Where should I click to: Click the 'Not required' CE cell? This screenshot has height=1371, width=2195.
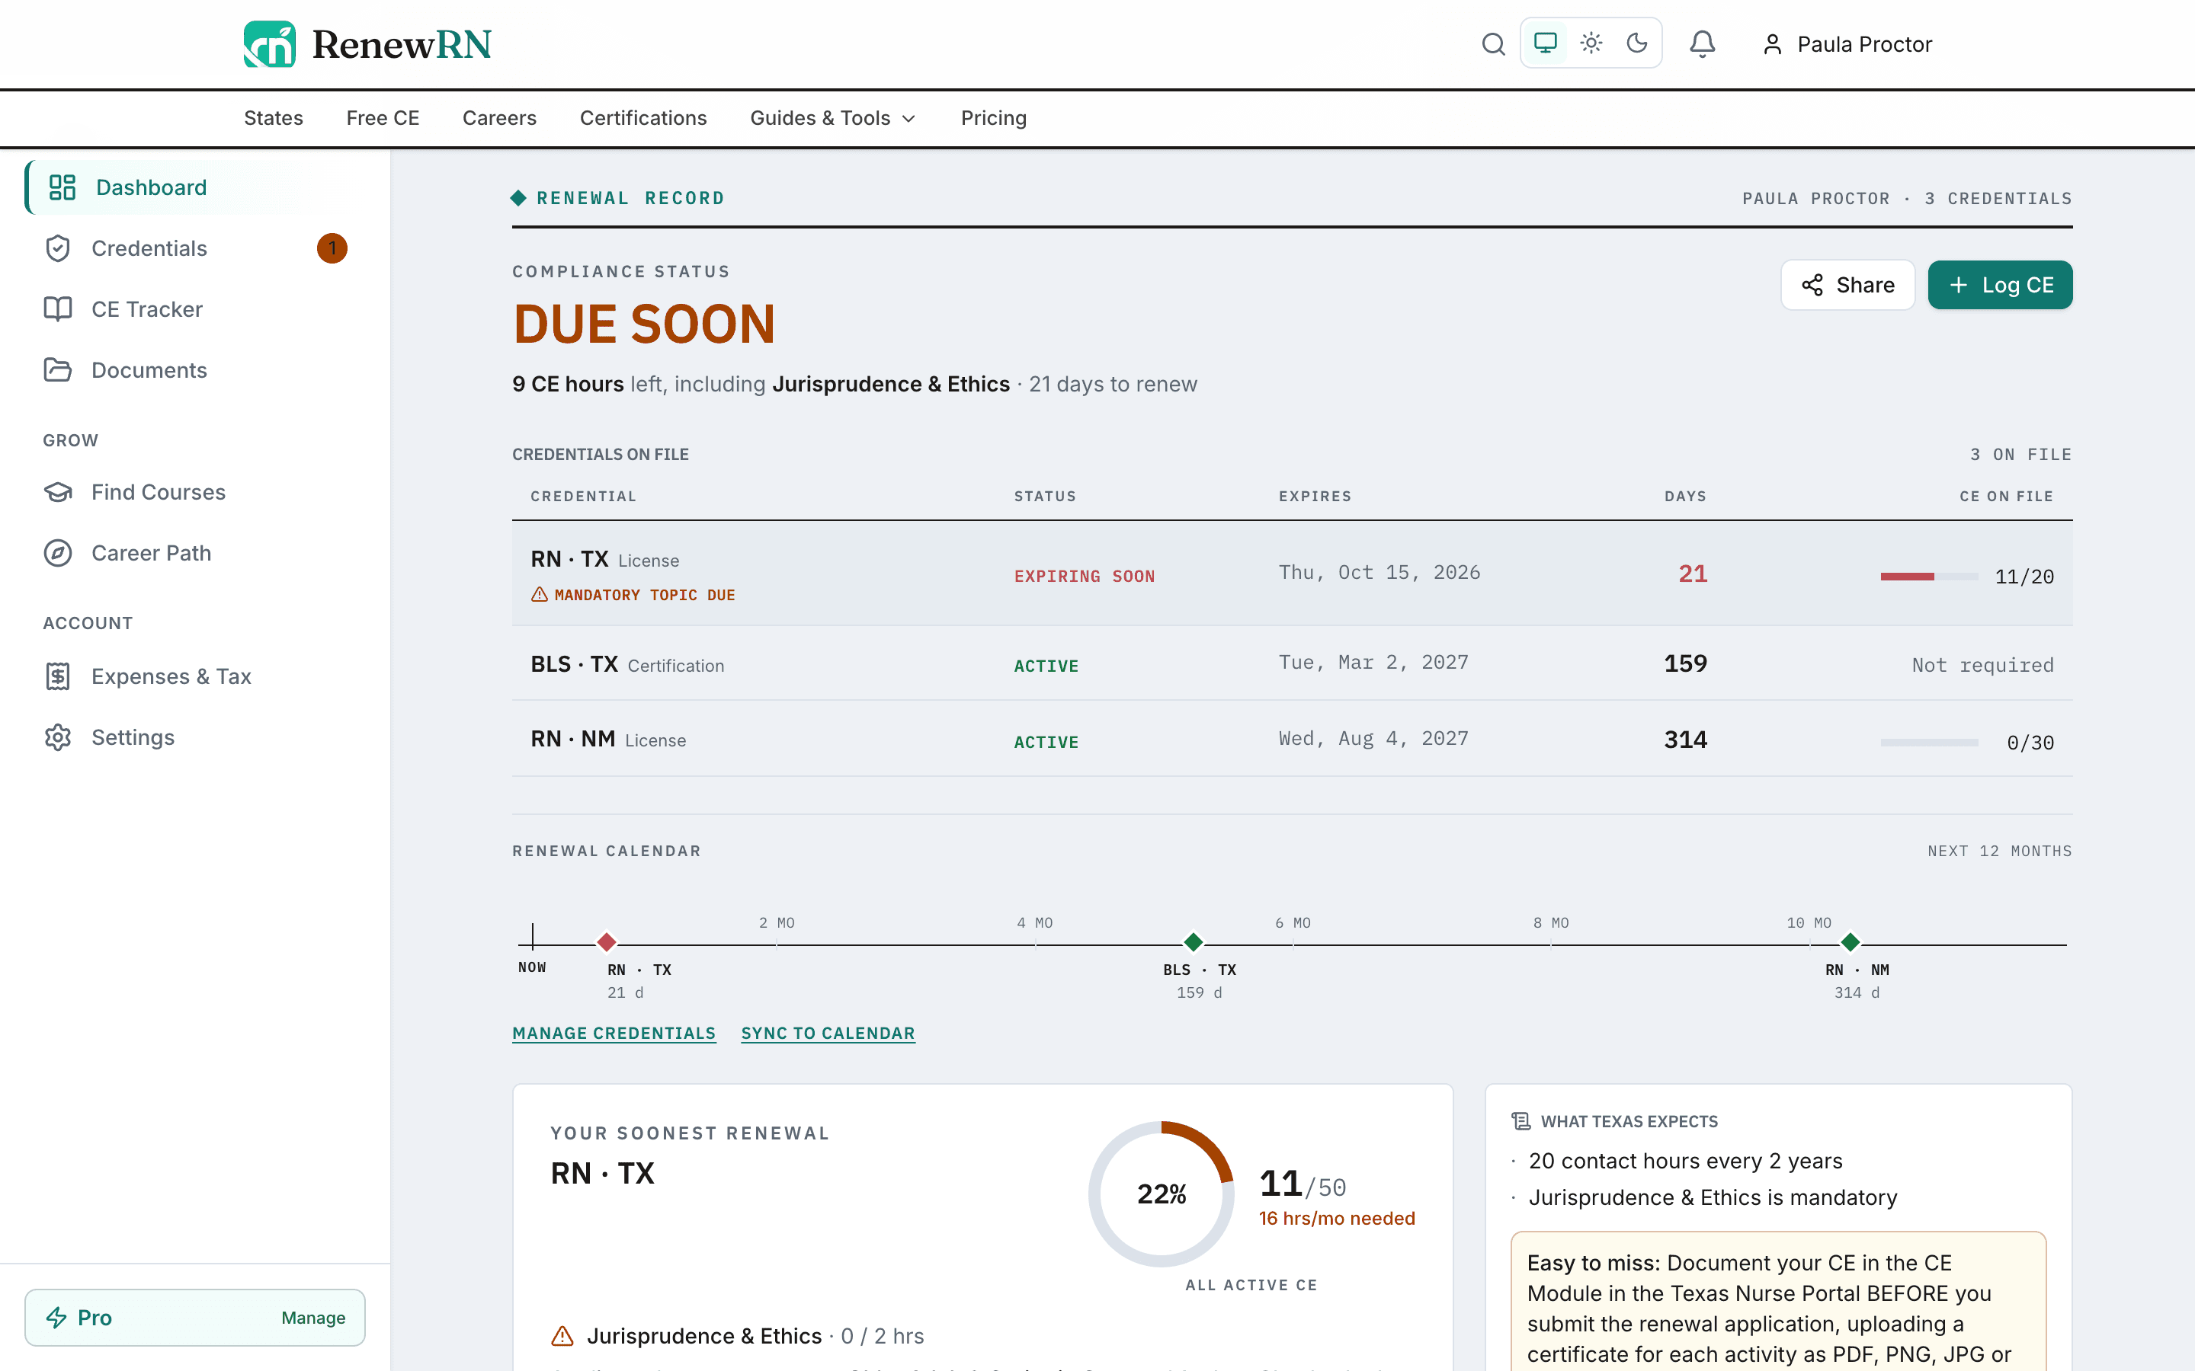point(1983,666)
